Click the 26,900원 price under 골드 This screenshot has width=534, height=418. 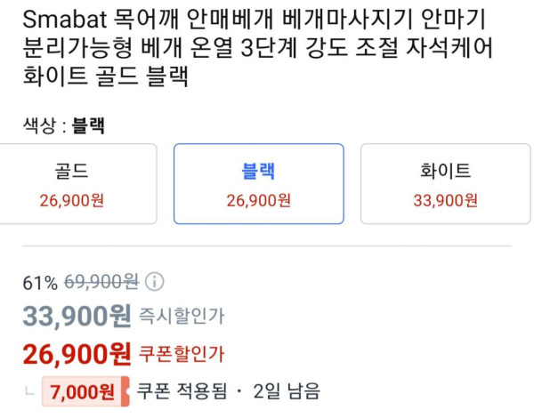[x=72, y=200]
